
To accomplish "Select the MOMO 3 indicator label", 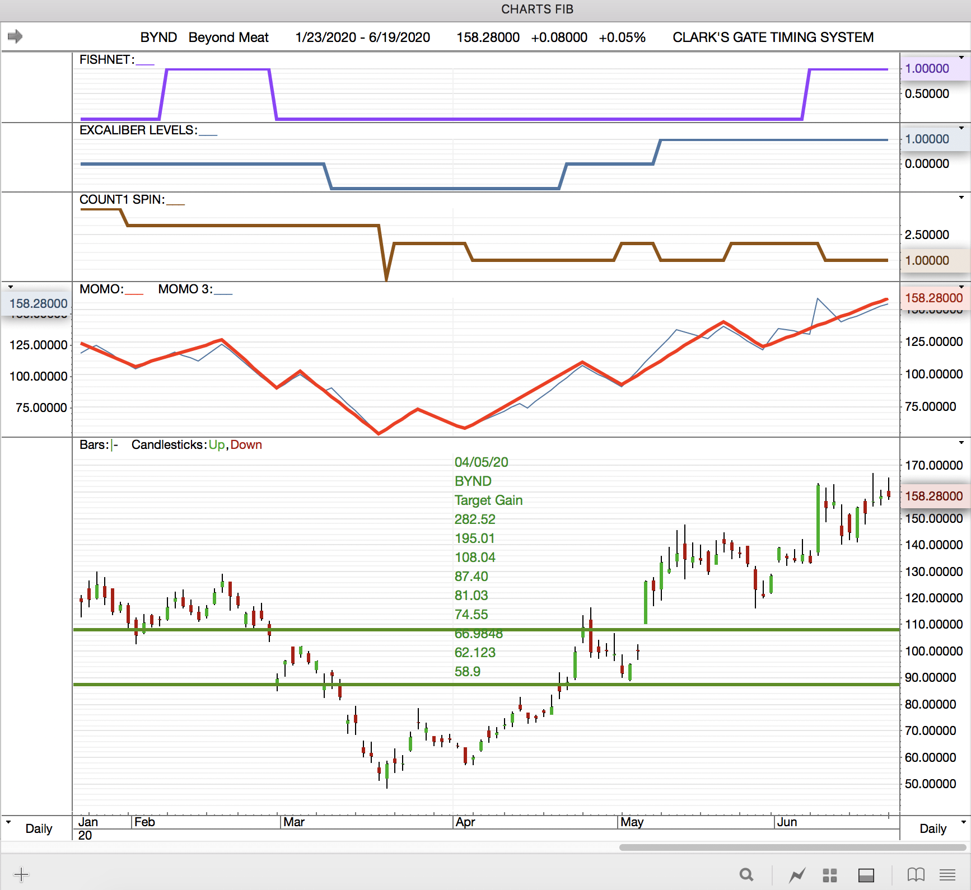I will (x=185, y=289).
